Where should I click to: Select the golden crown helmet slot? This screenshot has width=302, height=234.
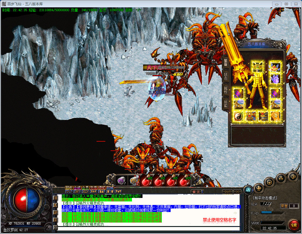pos(258,67)
